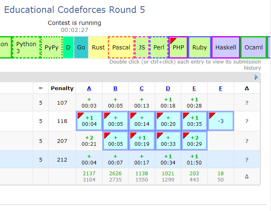The width and height of the screenshot is (271, 211).
Task: Click the penalty value 212
Action: (62, 159)
